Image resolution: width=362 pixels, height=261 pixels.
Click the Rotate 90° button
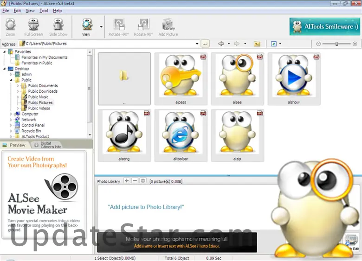point(143,27)
